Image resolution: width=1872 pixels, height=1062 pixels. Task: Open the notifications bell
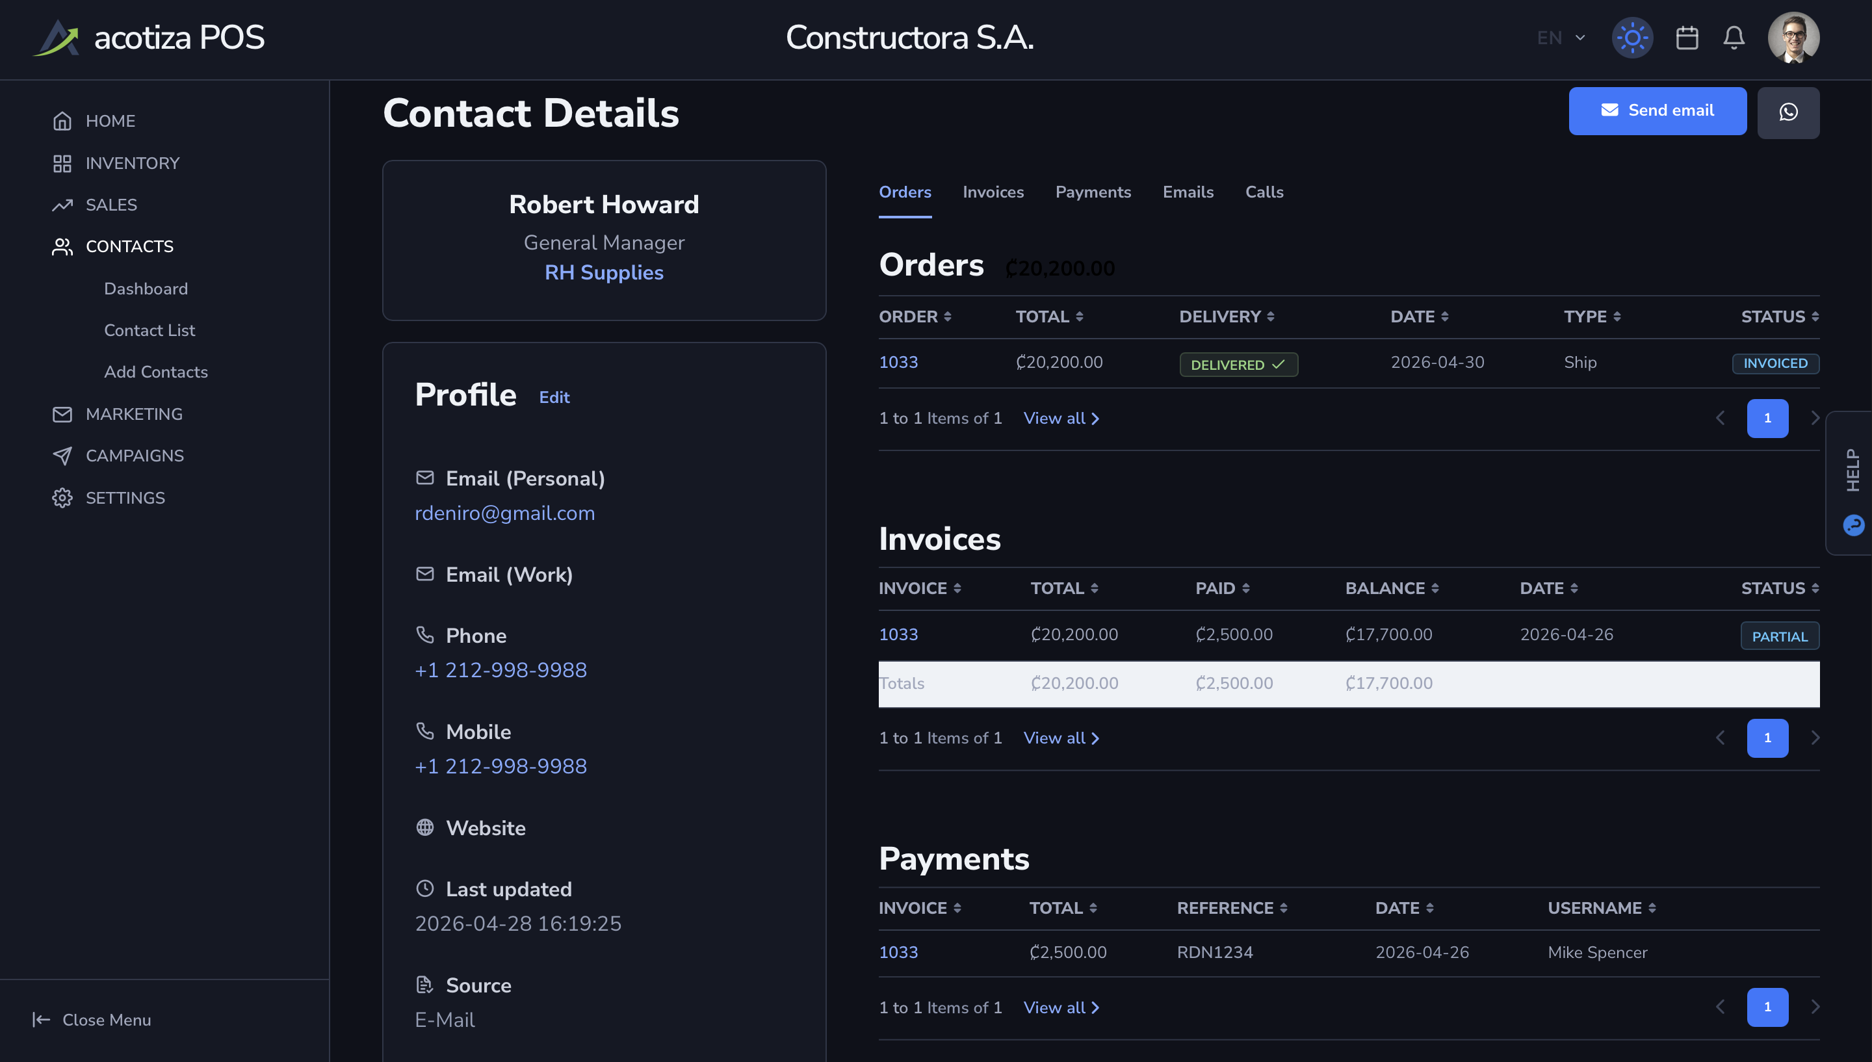tap(1734, 38)
